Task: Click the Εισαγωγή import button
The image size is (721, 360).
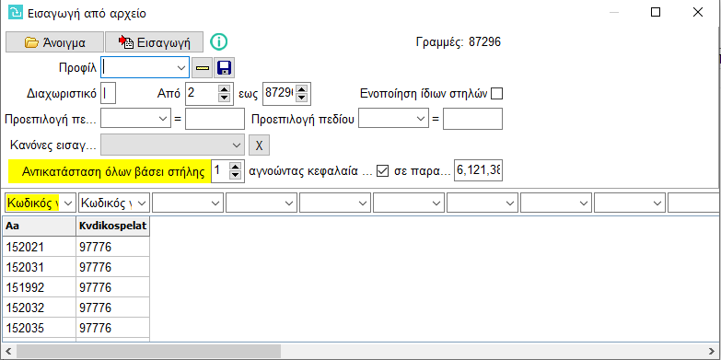Action: tap(154, 42)
